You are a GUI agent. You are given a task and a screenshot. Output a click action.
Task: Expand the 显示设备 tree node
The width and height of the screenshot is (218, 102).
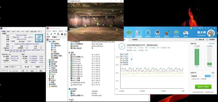click(x=47, y=66)
